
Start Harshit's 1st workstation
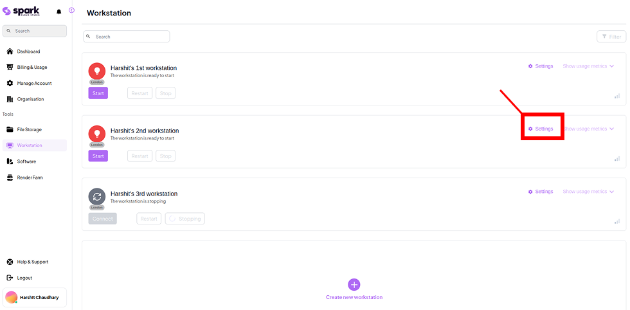point(98,93)
